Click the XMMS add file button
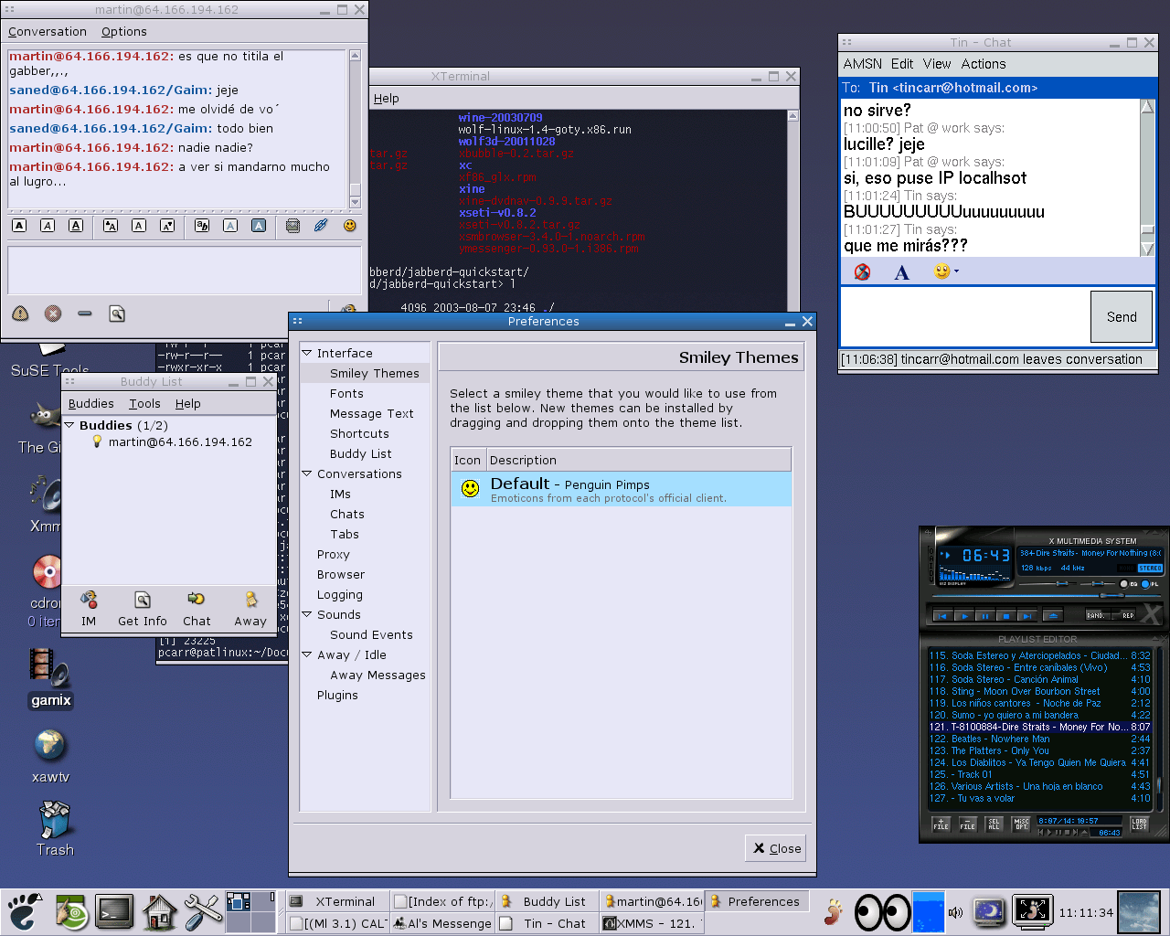Screen dimensions: 1170x936 pyautogui.click(x=941, y=824)
